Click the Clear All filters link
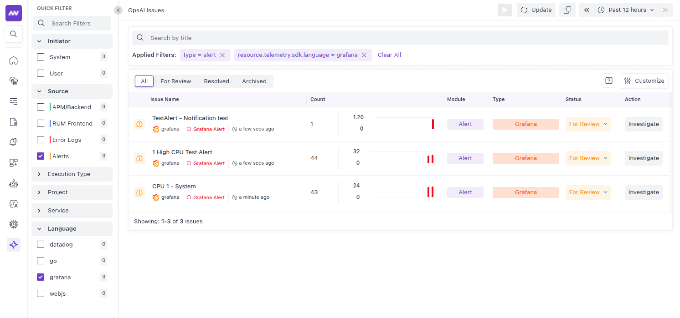The height and width of the screenshot is (318, 680). click(389, 55)
